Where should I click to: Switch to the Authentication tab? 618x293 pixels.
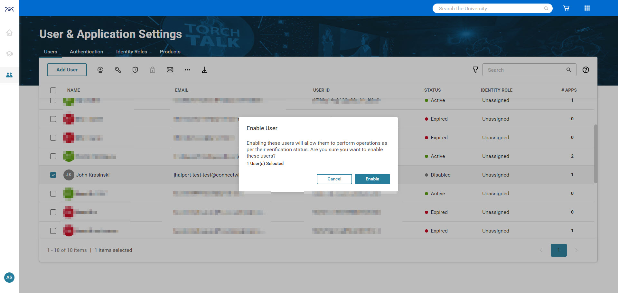86,52
